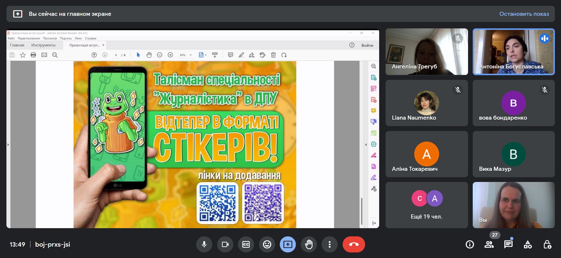Open Окно menu

78,38
